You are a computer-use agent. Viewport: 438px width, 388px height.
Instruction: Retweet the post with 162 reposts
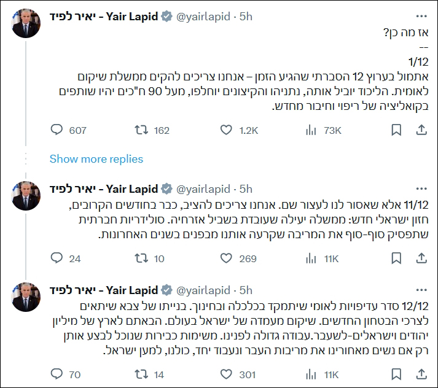[x=139, y=130]
